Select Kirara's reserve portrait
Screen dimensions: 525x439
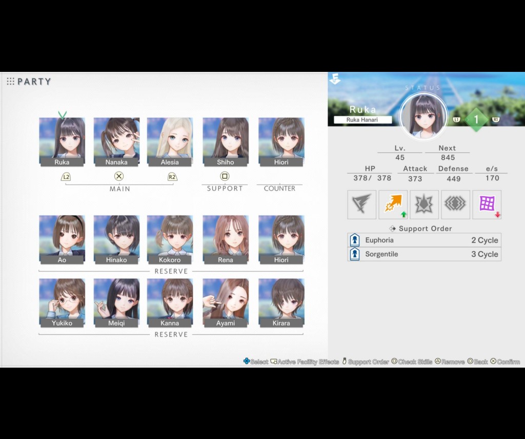pos(281,303)
